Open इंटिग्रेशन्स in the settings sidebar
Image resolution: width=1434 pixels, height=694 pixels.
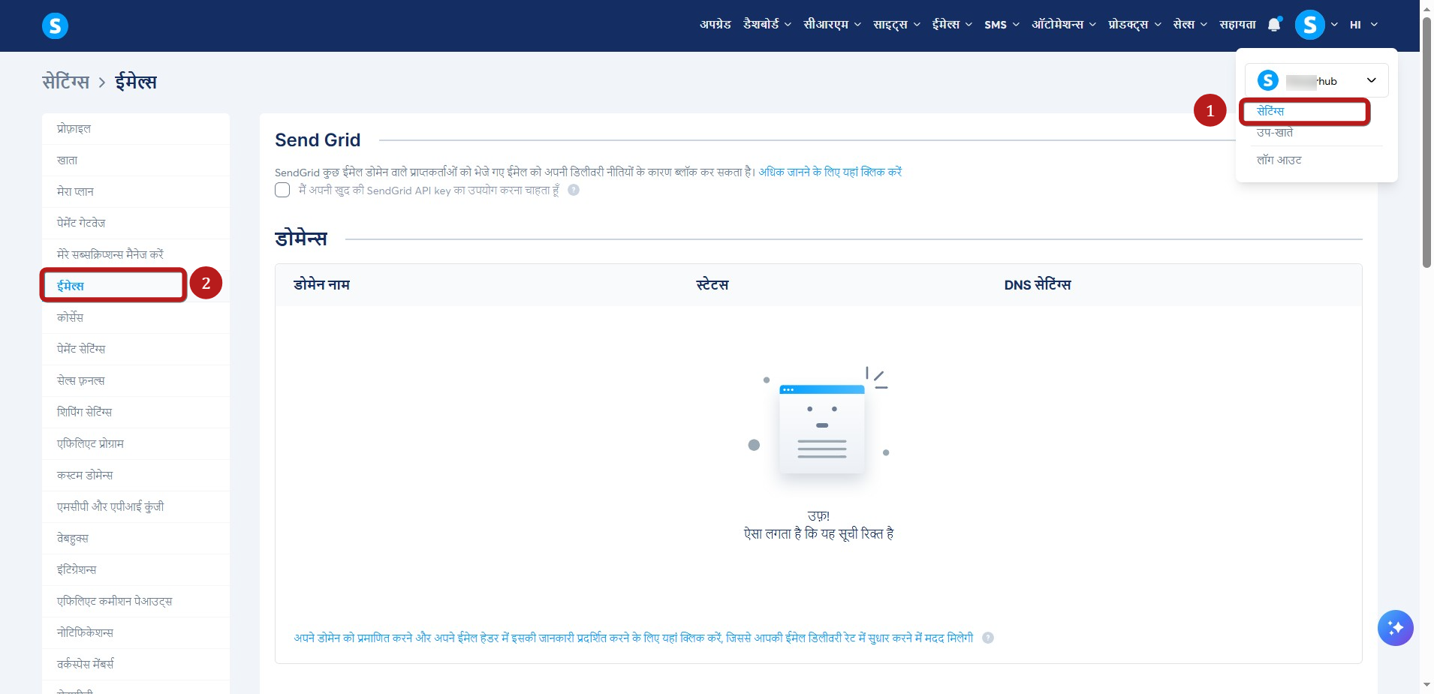(136, 570)
